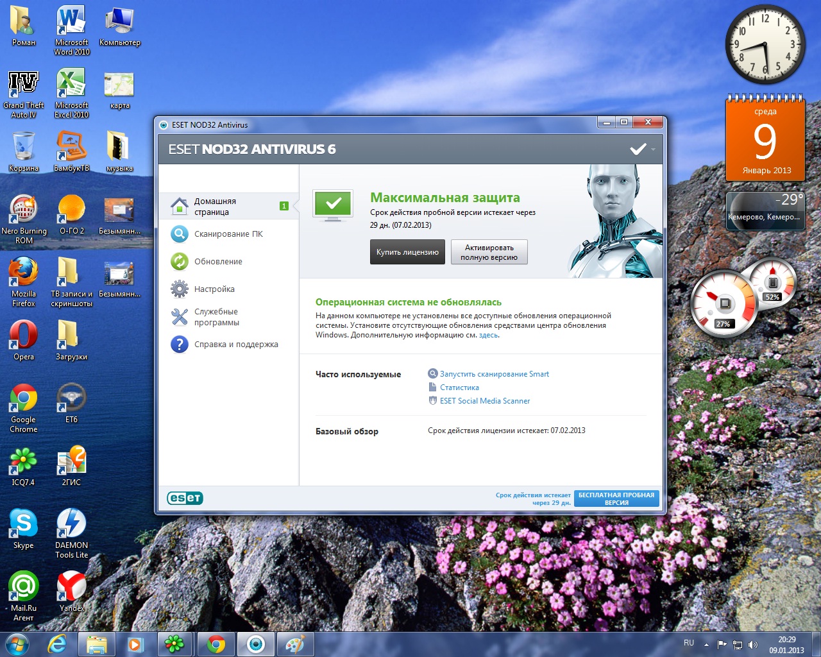Open Paint from the taskbar

tap(295, 644)
